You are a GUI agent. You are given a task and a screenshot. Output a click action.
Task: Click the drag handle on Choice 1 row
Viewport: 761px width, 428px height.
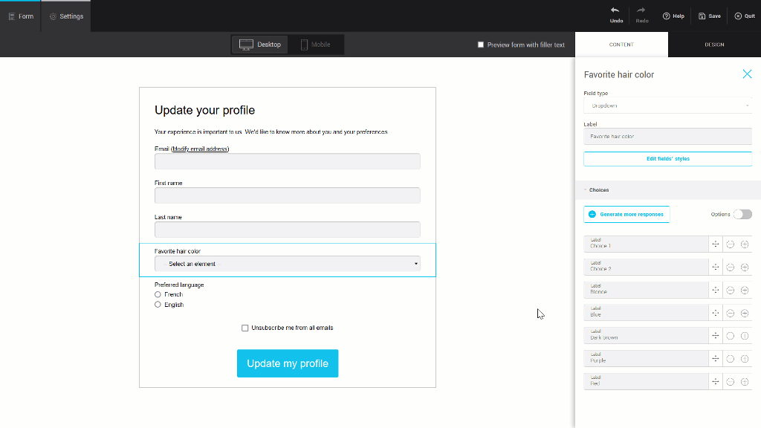tap(716, 244)
